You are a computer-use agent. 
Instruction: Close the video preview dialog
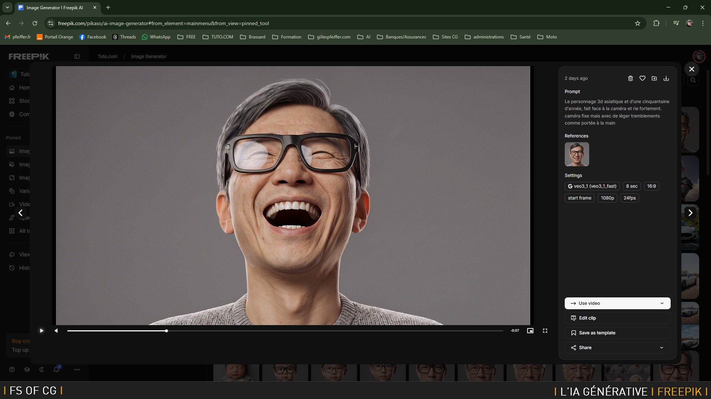pos(691,69)
